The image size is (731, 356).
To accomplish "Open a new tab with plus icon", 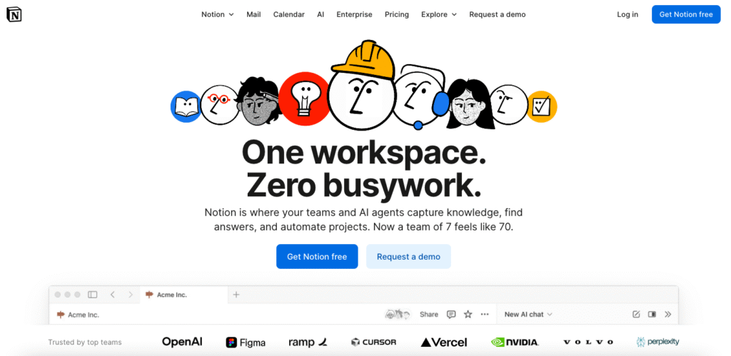I will click(x=236, y=295).
